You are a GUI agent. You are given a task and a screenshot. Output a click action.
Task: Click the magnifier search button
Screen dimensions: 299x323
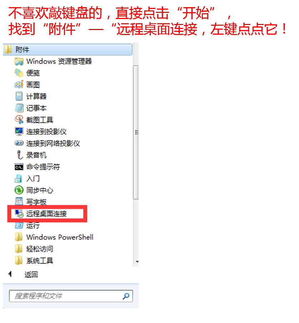click(x=126, y=296)
